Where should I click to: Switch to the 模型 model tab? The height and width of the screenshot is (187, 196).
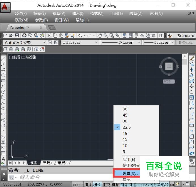pyautogui.click(x=34, y=163)
